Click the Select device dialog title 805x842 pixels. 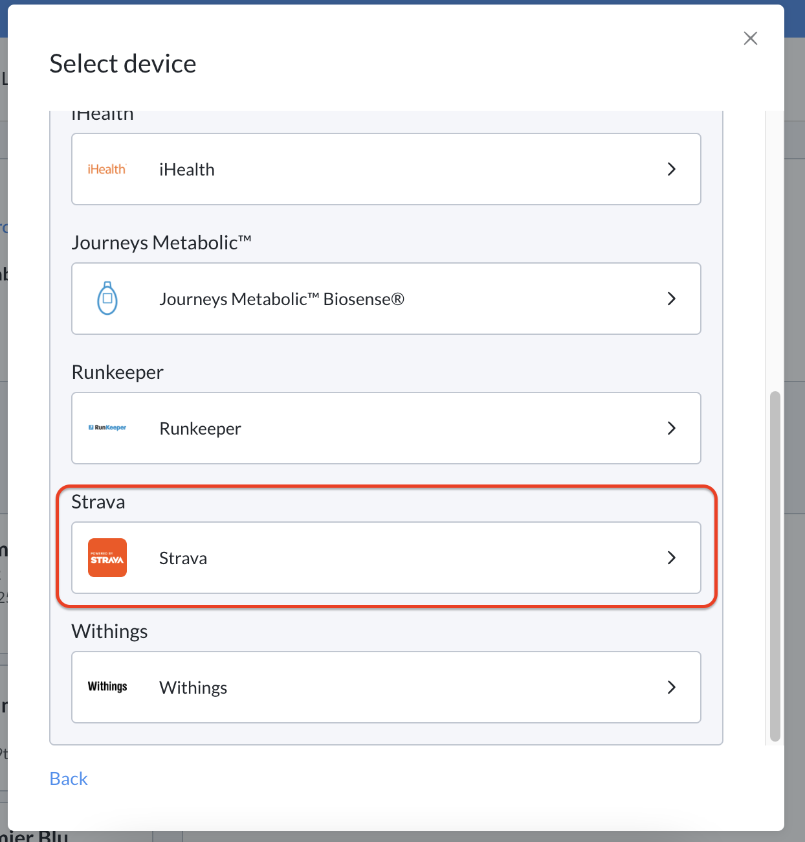pyautogui.click(x=123, y=63)
